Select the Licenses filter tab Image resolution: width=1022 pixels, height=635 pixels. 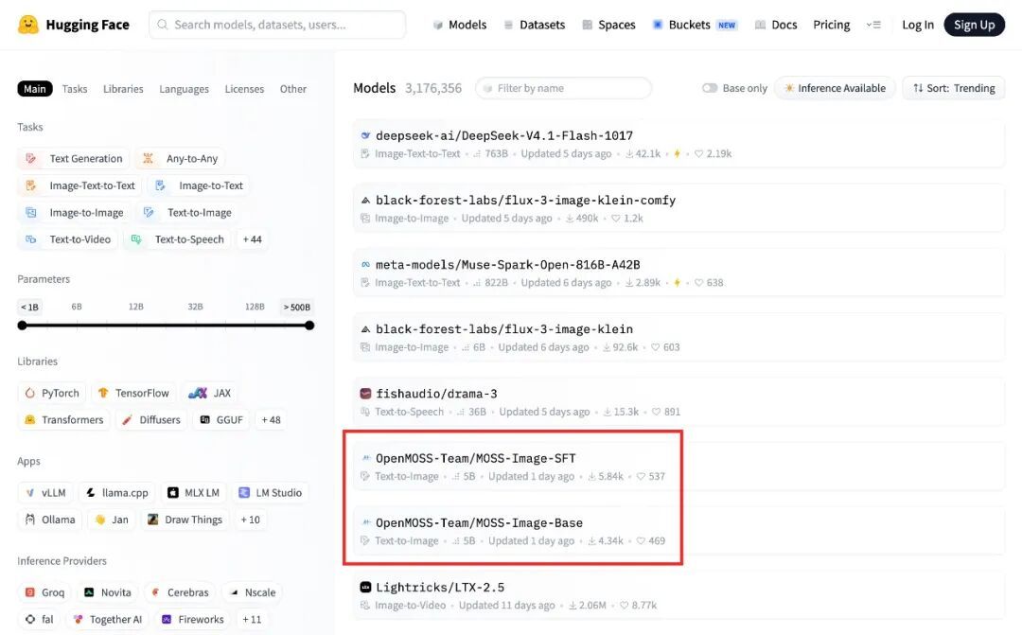(244, 89)
